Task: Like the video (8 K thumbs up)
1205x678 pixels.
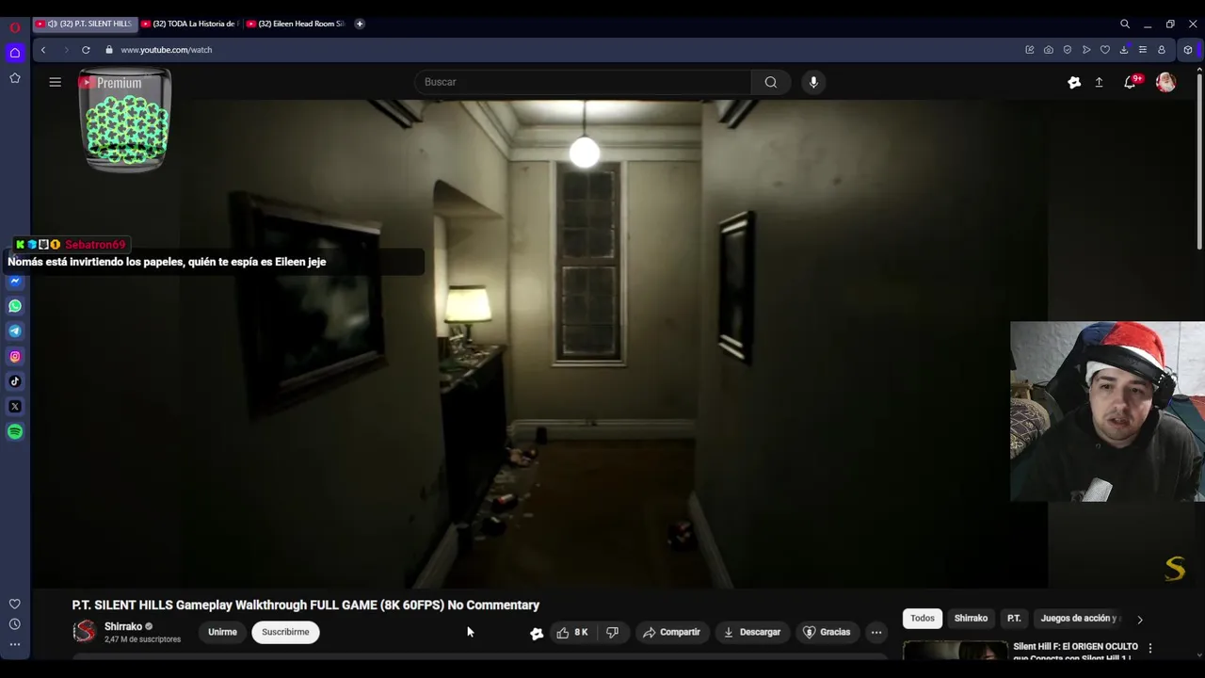Action: pyautogui.click(x=572, y=632)
